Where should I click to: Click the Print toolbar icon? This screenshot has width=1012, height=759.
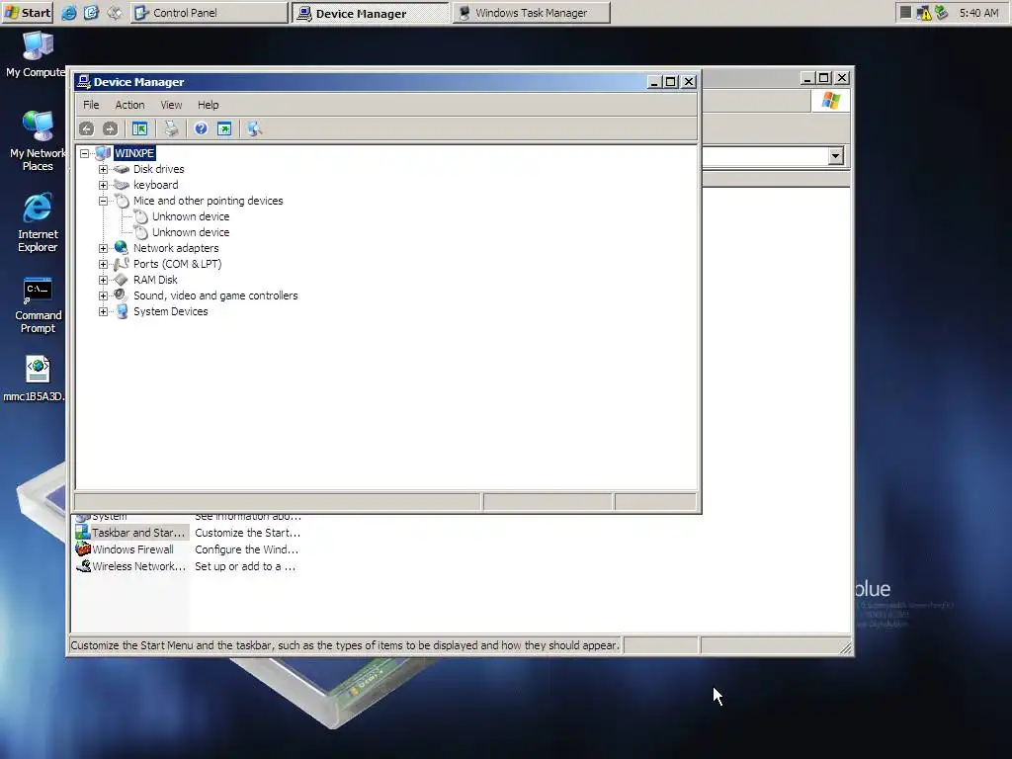click(x=171, y=129)
